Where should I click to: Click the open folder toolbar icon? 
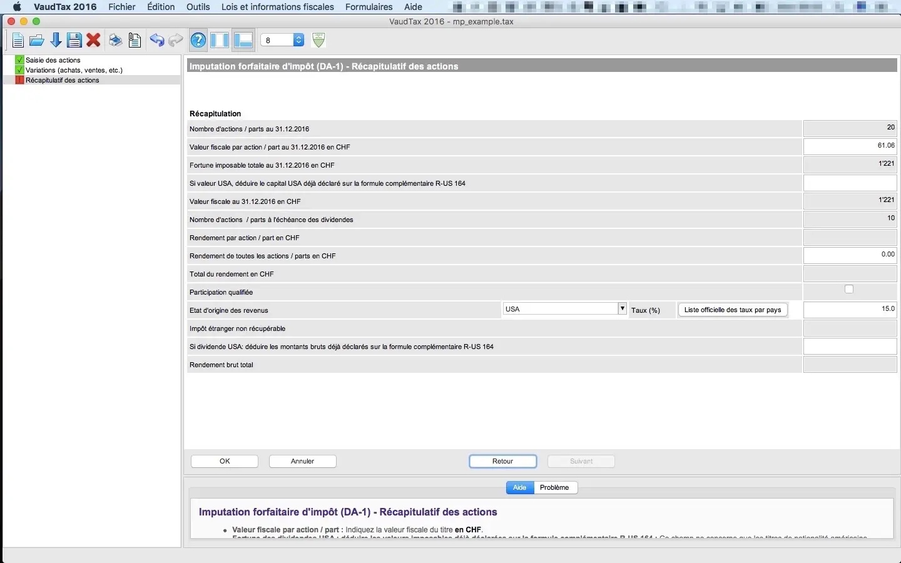click(37, 41)
